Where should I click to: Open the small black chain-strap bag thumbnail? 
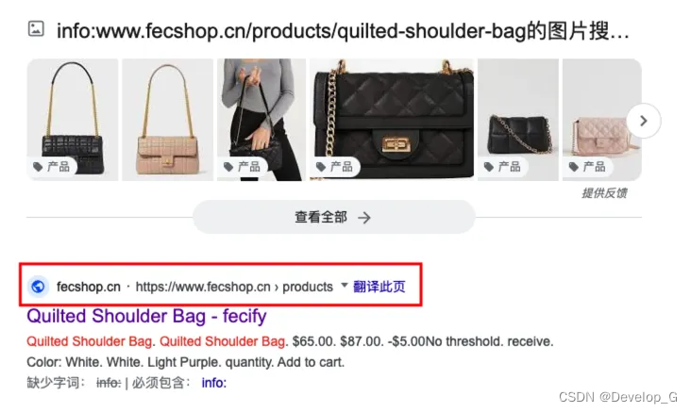point(518,120)
